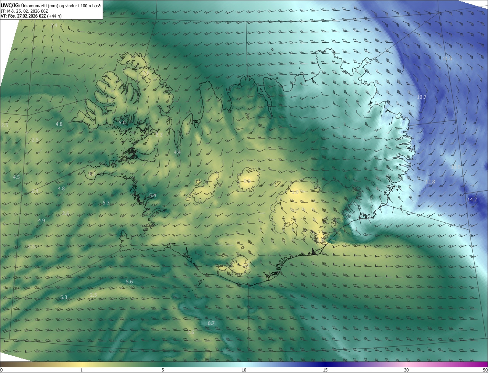488x373 pixels.
Task: Click the colour scale tick labelled 5
Action: click(163, 370)
